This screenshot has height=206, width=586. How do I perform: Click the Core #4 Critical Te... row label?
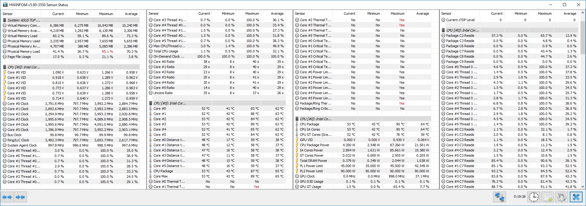(315, 62)
